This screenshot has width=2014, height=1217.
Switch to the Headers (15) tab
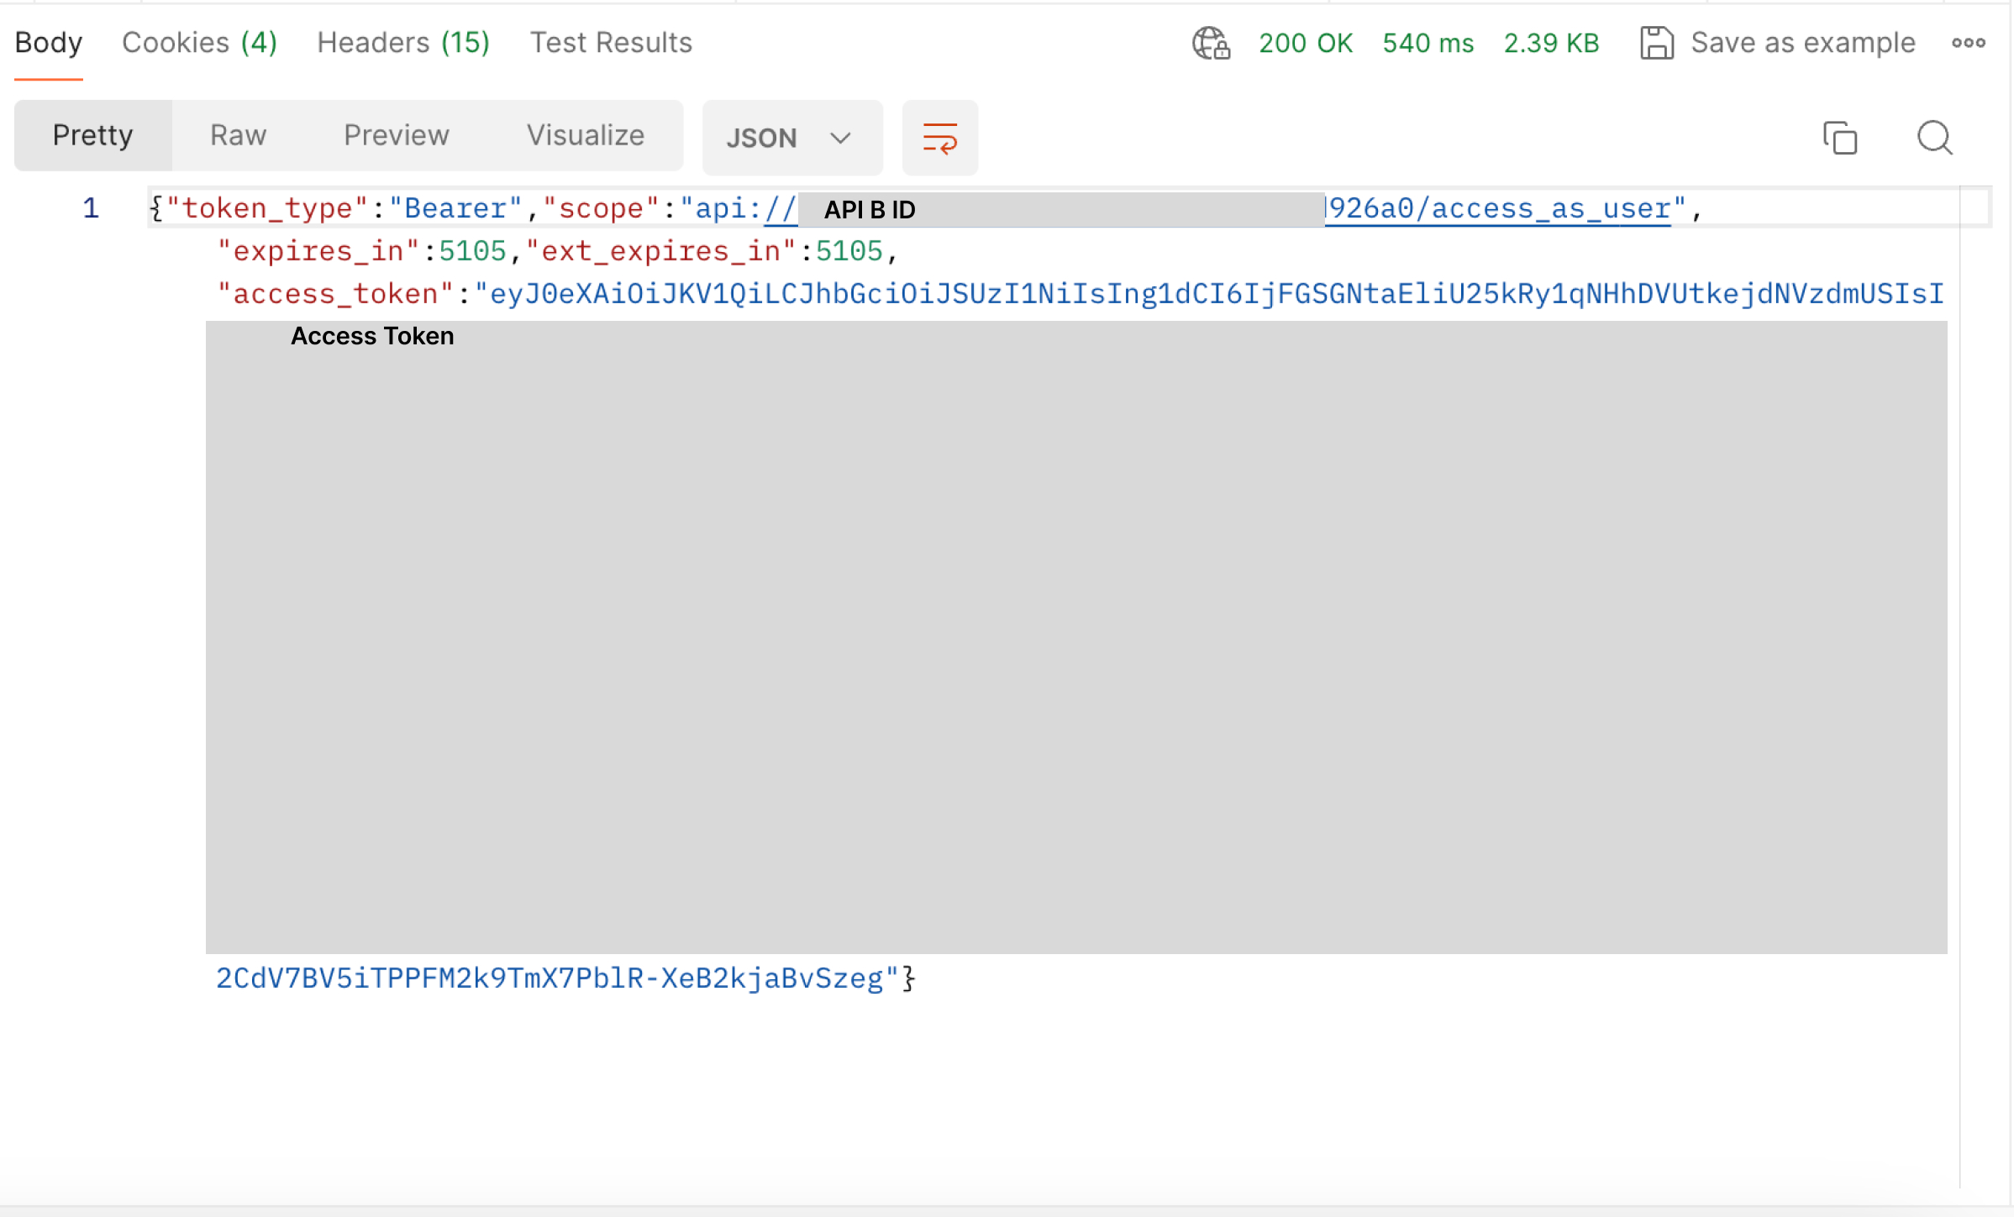[x=403, y=43]
